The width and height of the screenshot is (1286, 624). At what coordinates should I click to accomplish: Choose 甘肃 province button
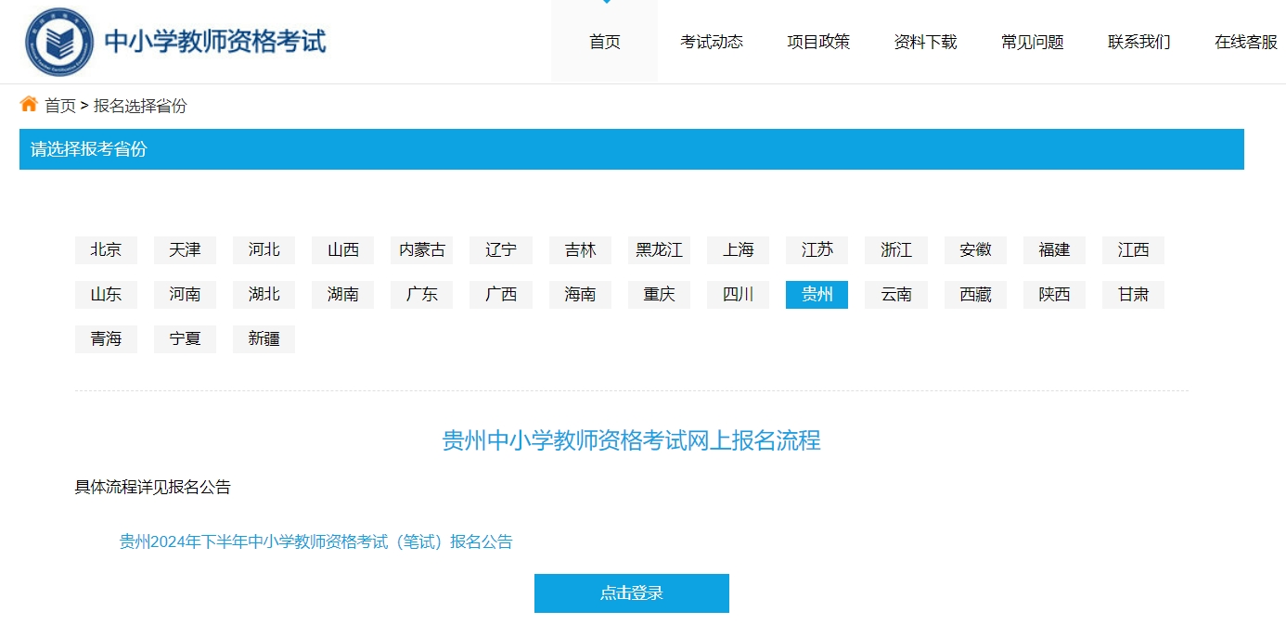[x=1133, y=295]
